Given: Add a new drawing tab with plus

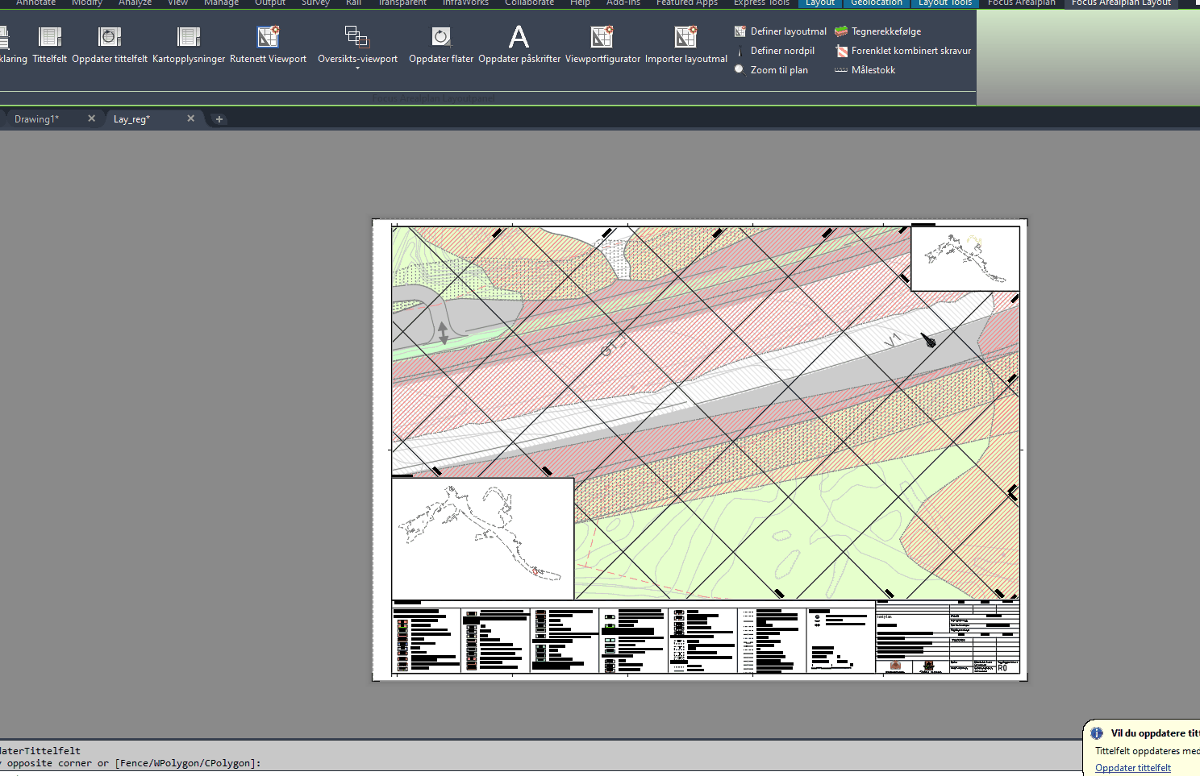Looking at the screenshot, I should tap(219, 119).
